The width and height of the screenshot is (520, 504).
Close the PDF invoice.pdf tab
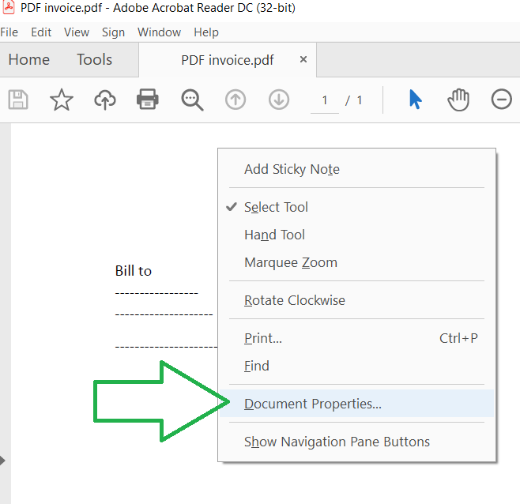point(303,60)
